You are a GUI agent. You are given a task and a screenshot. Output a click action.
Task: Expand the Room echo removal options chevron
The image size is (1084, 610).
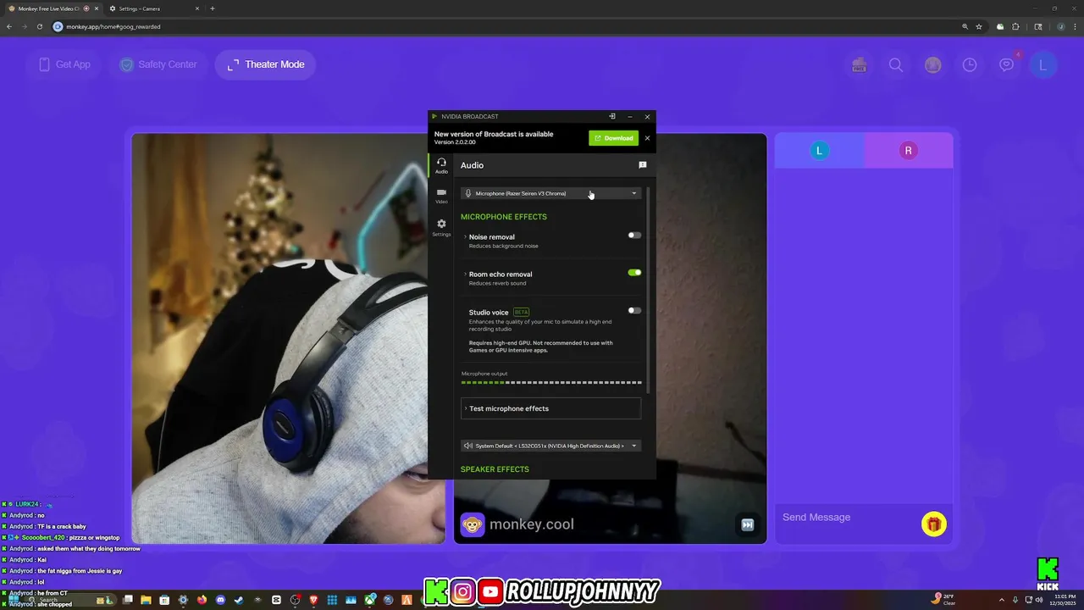click(x=465, y=274)
